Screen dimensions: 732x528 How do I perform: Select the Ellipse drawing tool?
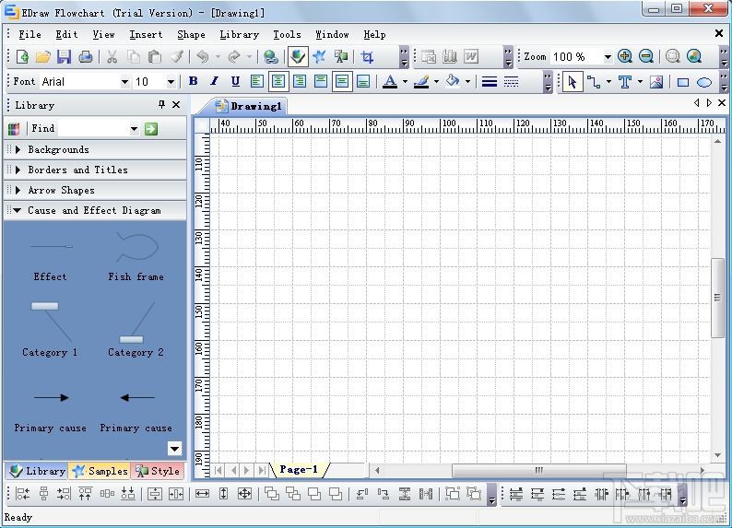click(x=704, y=83)
